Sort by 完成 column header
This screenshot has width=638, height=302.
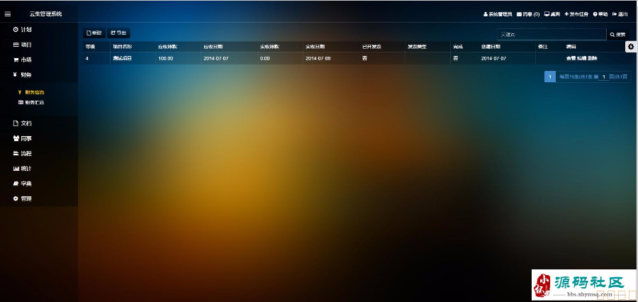pos(458,47)
